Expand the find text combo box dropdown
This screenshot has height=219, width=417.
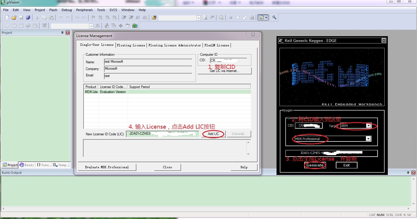(x=199, y=18)
